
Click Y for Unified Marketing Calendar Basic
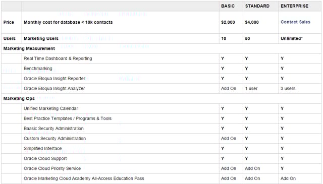(223, 108)
